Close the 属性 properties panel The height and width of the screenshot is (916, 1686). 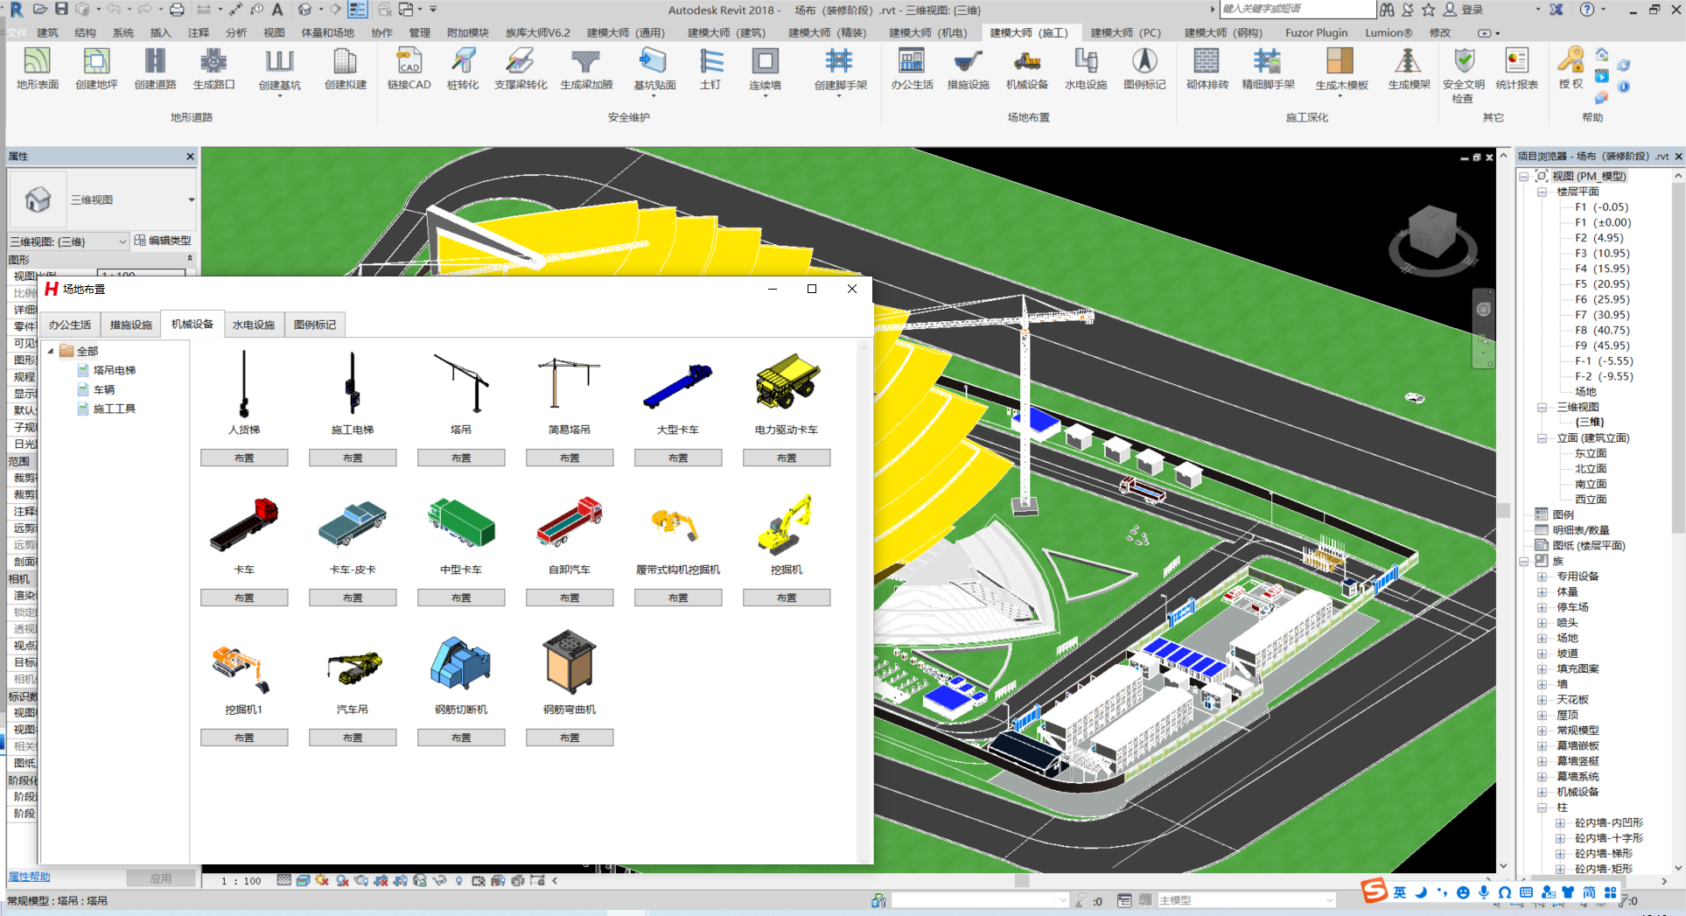pos(190,156)
